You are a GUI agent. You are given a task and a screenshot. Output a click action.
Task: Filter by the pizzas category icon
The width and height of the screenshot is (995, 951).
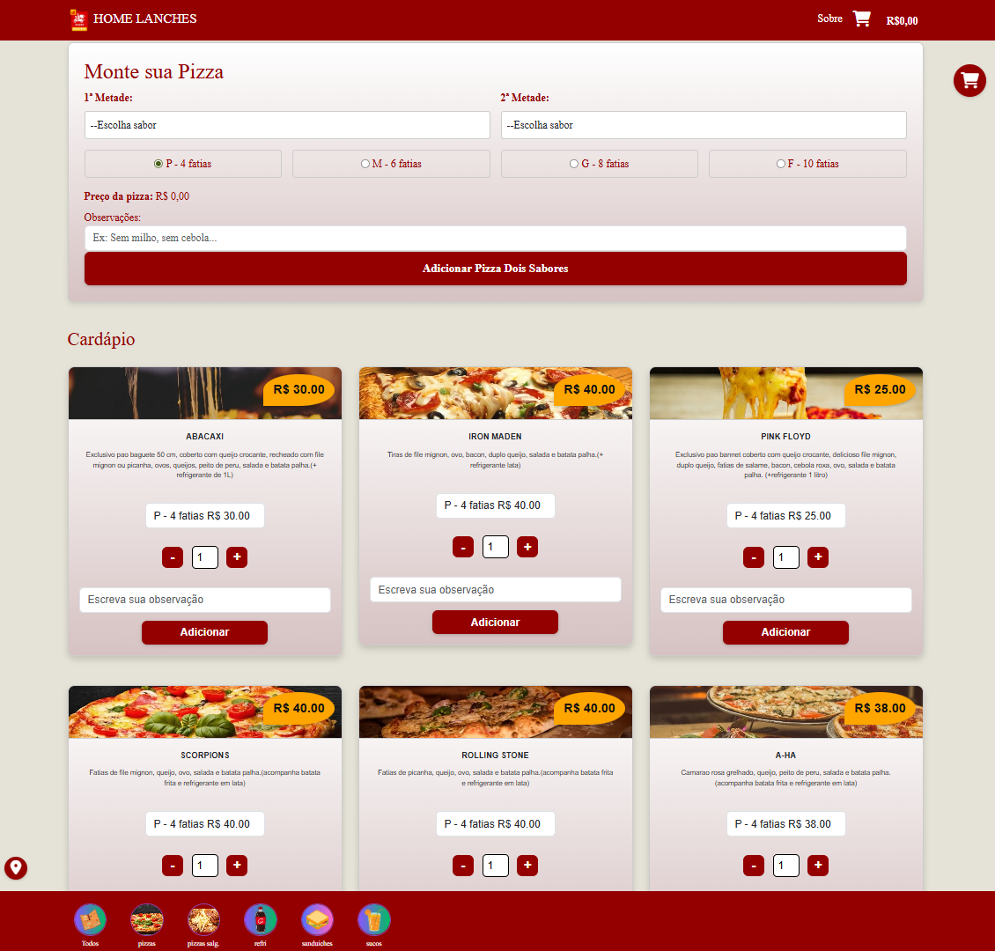coord(146,920)
